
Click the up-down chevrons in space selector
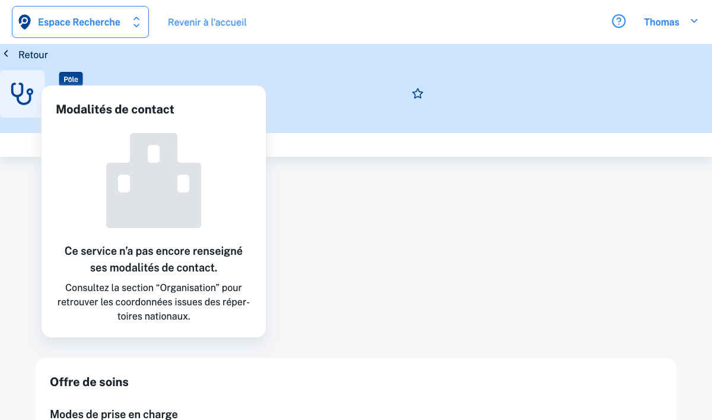[136, 23]
